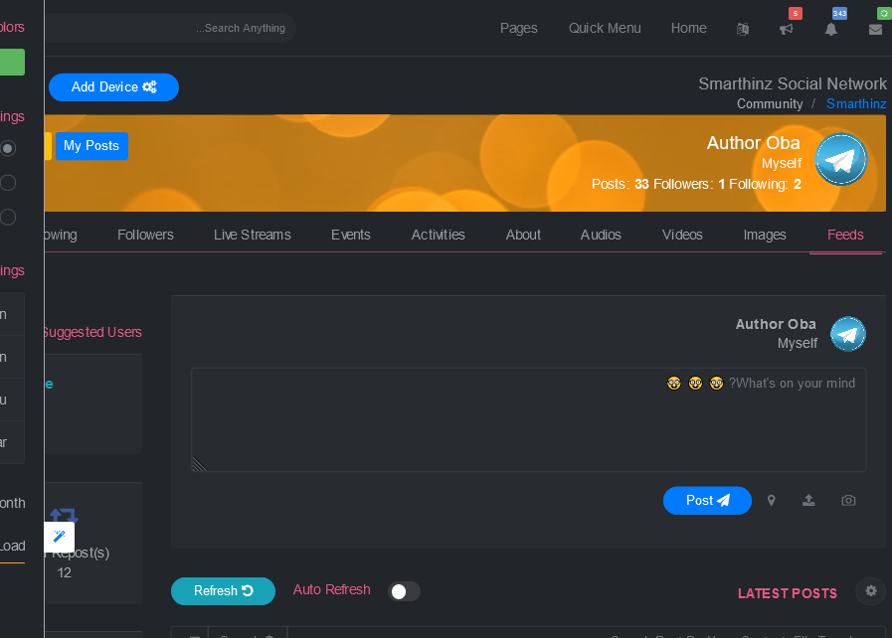Switch to the Live Streams tab
This screenshot has width=892, height=638.
pyautogui.click(x=253, y=236)
